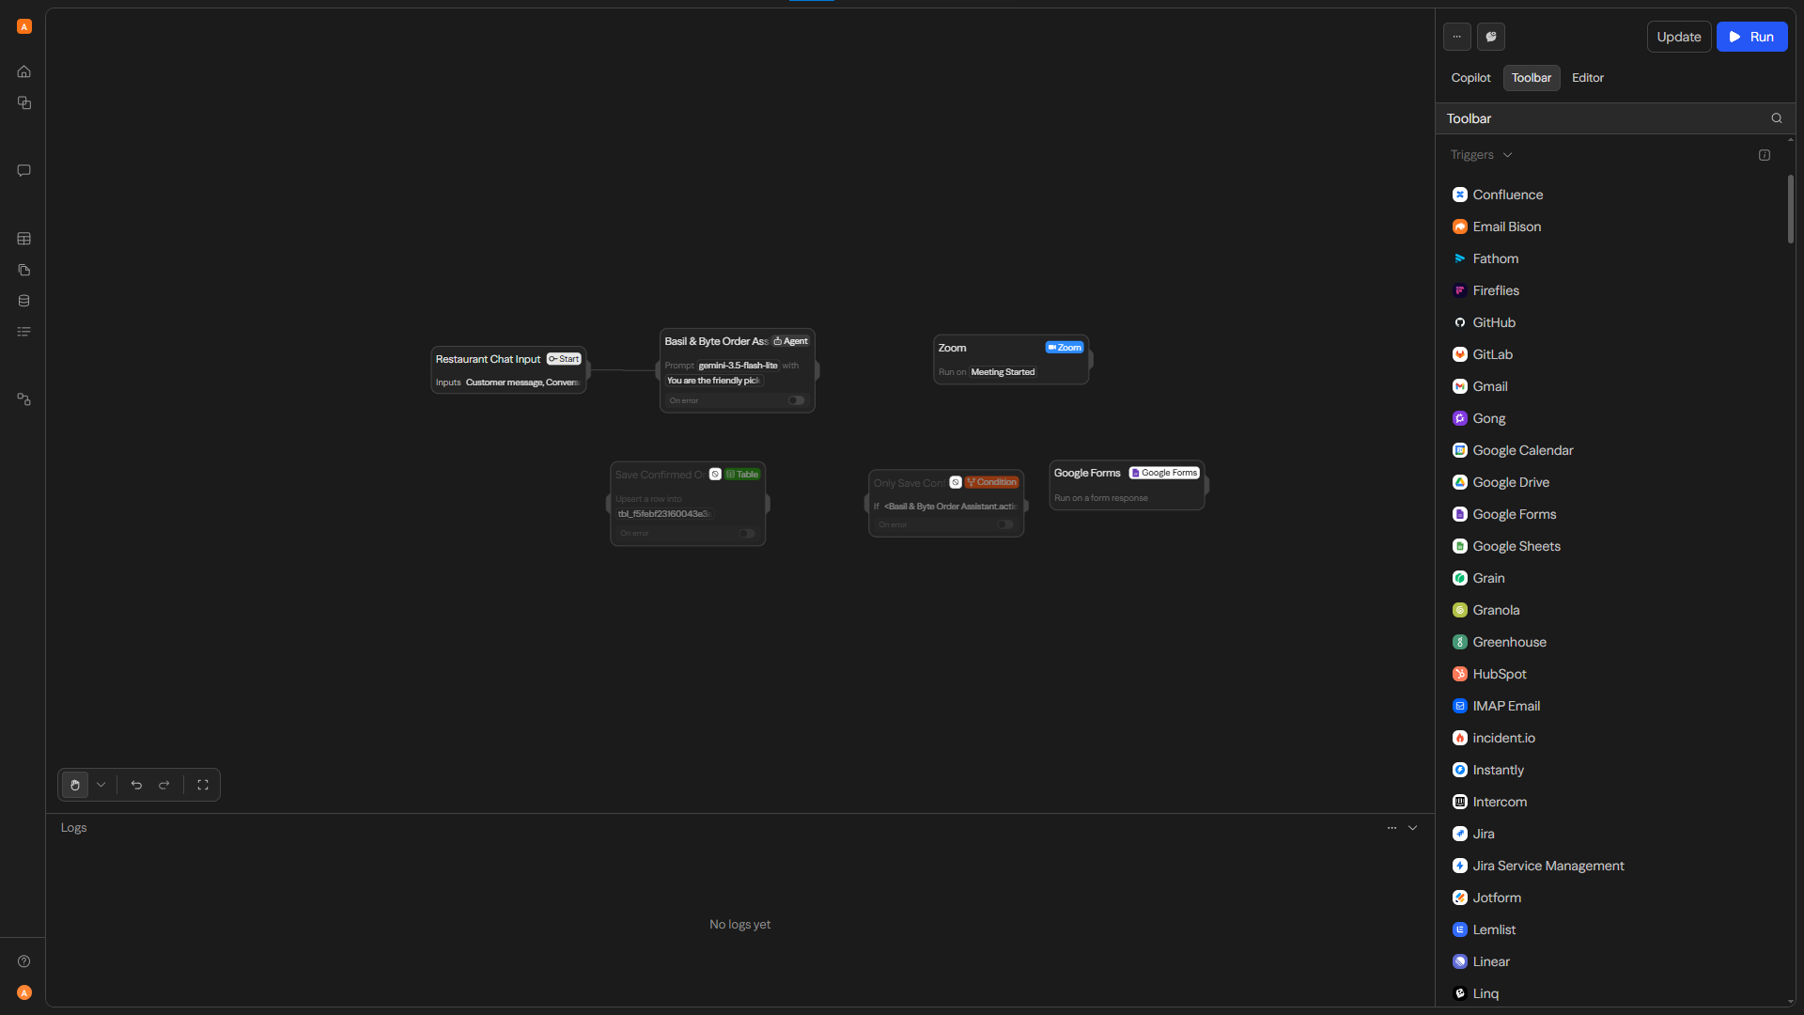Switch to the Copilot tab
Screen dimensions: 1804x1015
(x=1470, y=78)
